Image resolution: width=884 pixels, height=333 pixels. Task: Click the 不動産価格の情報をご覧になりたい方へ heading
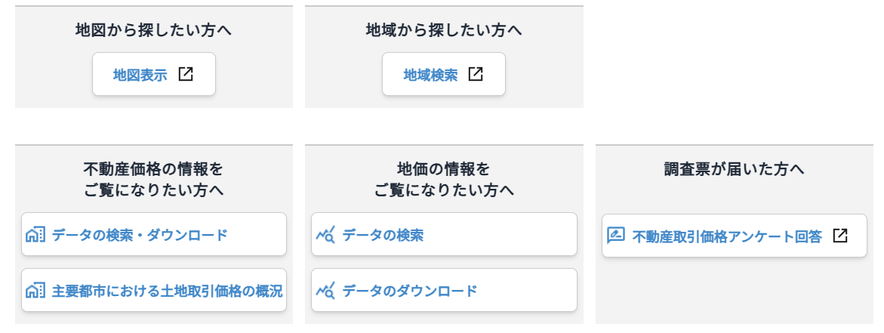[x=153, y=179]
